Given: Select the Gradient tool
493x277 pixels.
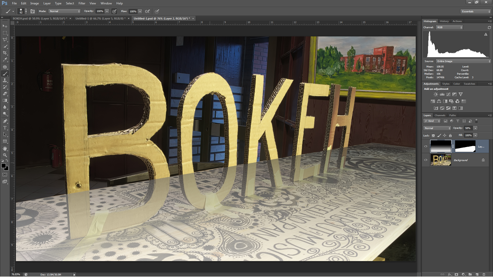Looking at the screenshot, I should pyautogui.click(x=5, y=101).
